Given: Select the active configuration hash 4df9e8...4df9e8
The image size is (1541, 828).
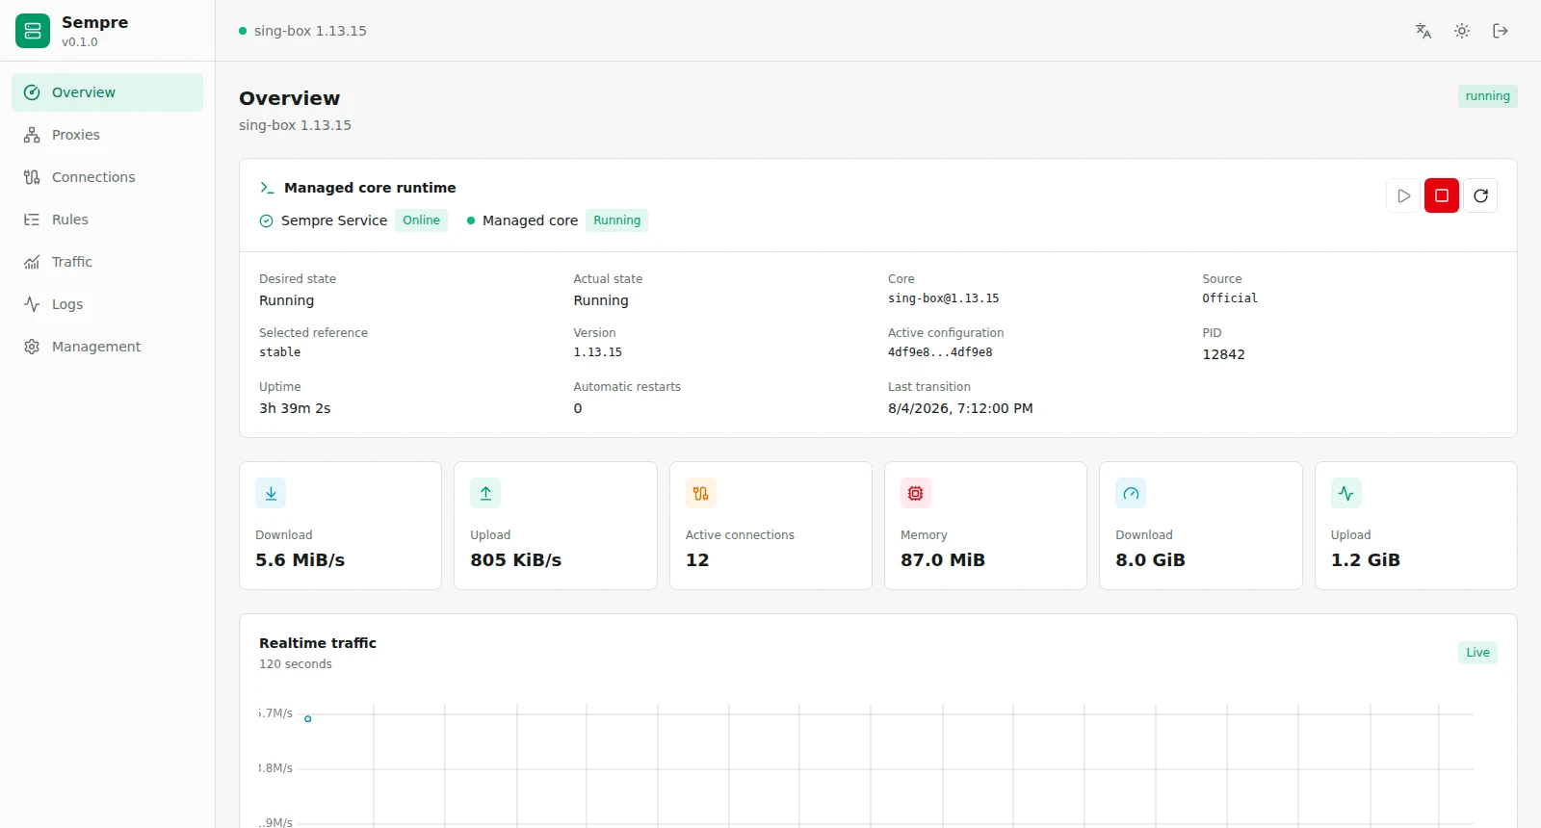Looking at the screenshot, I should click(940, 352).
